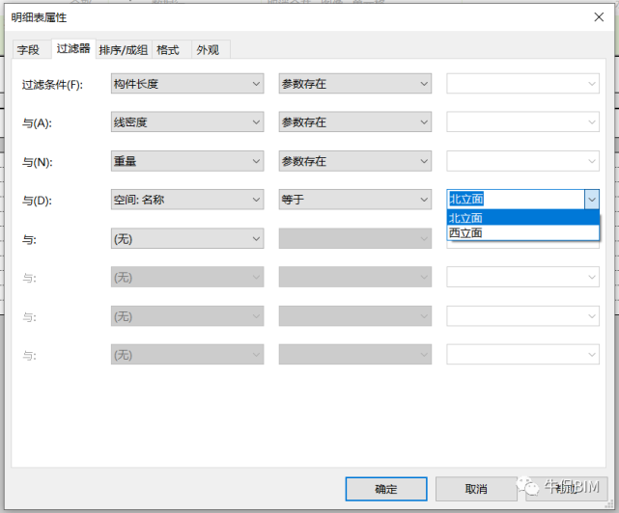This screenshot has width=619, height=513.
Task: Click the value field beside 构件长度 row
Action: click(522, 84)
